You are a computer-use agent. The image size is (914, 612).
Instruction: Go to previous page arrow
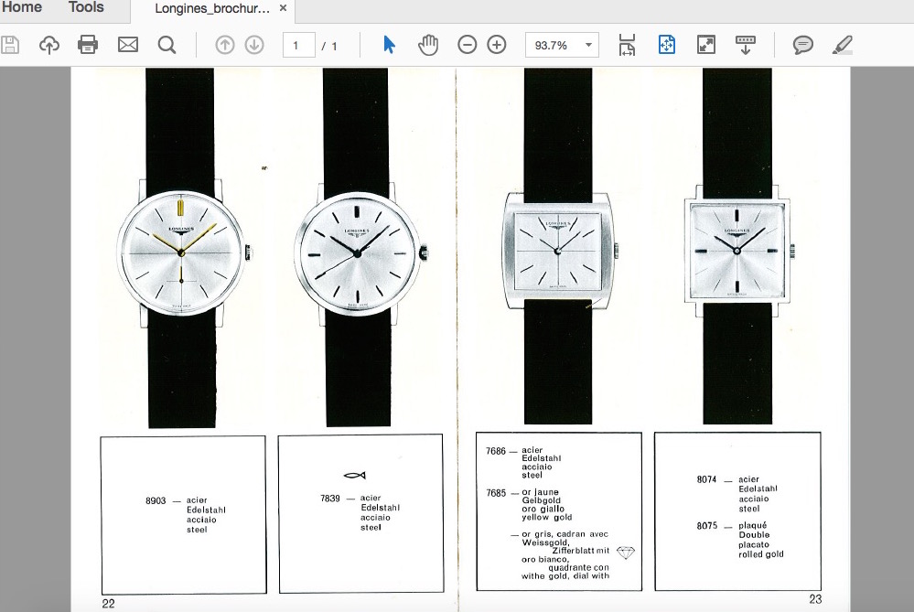pos(225,45)
